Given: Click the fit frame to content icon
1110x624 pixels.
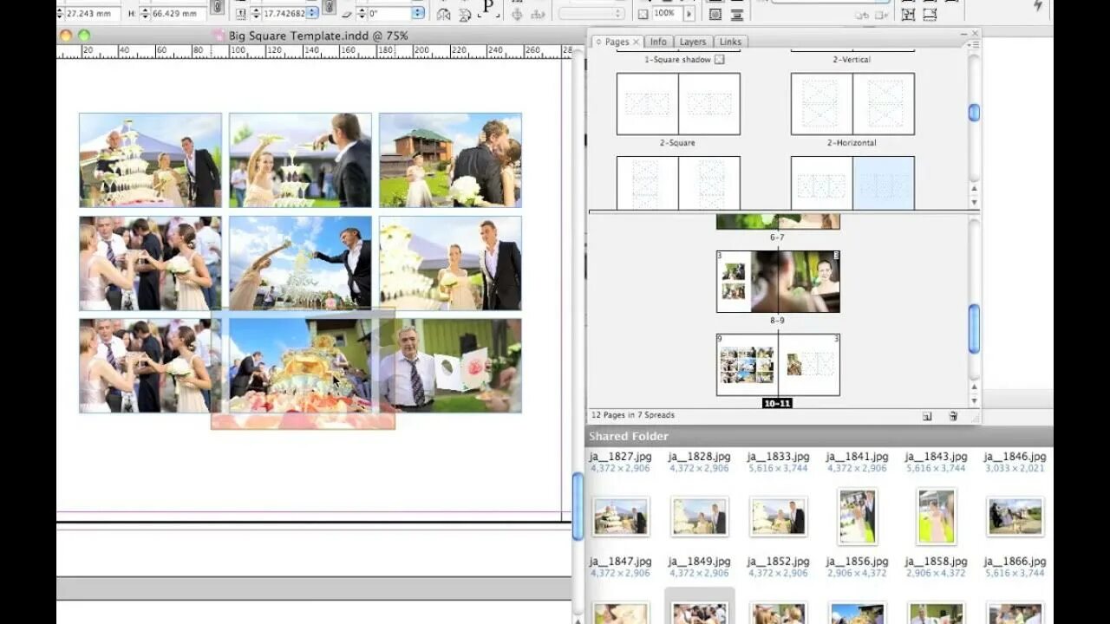Looking at the screenshot, I should 930,14.
